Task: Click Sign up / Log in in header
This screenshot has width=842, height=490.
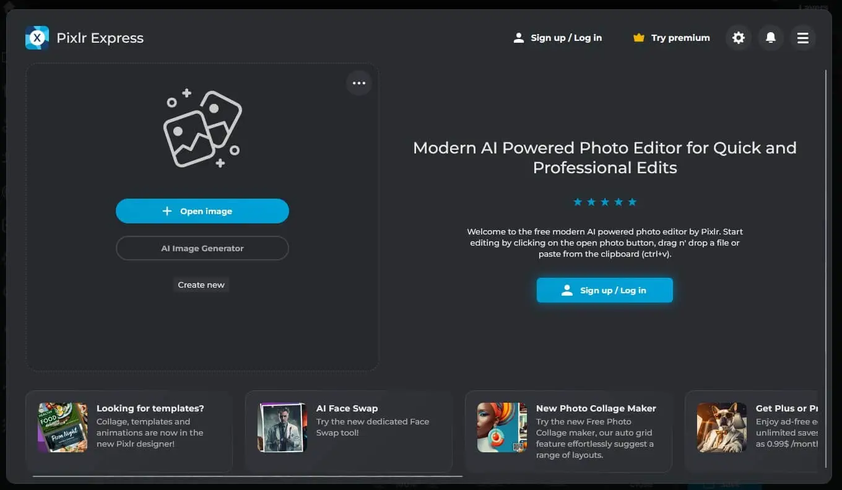Action: [558, 38]
